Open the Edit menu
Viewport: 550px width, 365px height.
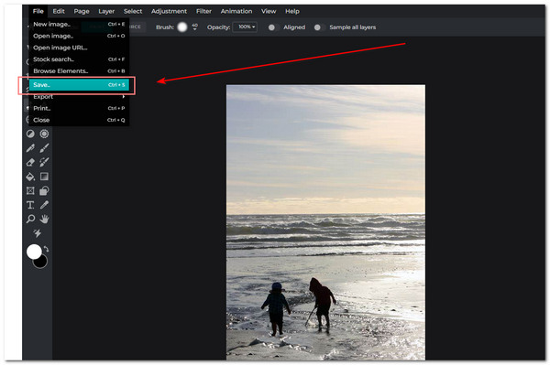tap(59, 11)
